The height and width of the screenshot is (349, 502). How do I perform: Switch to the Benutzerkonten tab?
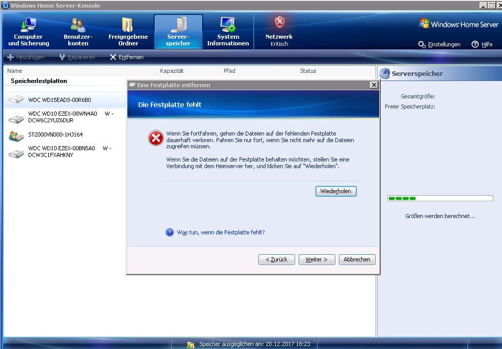[78, 32]
